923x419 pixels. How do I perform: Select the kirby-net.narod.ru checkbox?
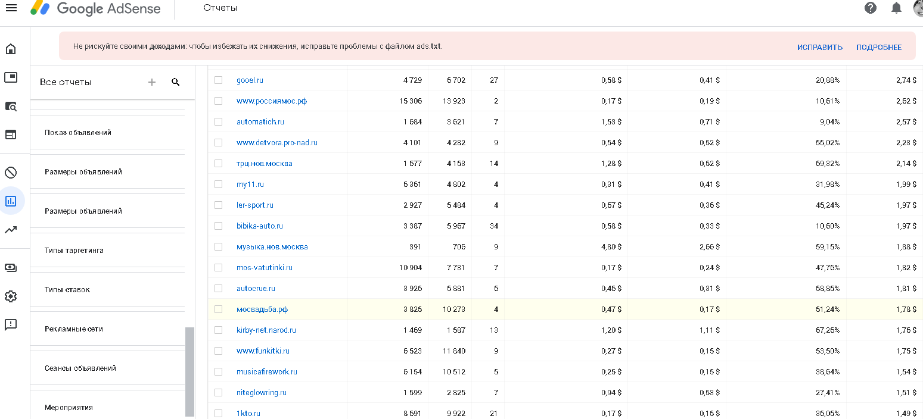pos(218,330)
